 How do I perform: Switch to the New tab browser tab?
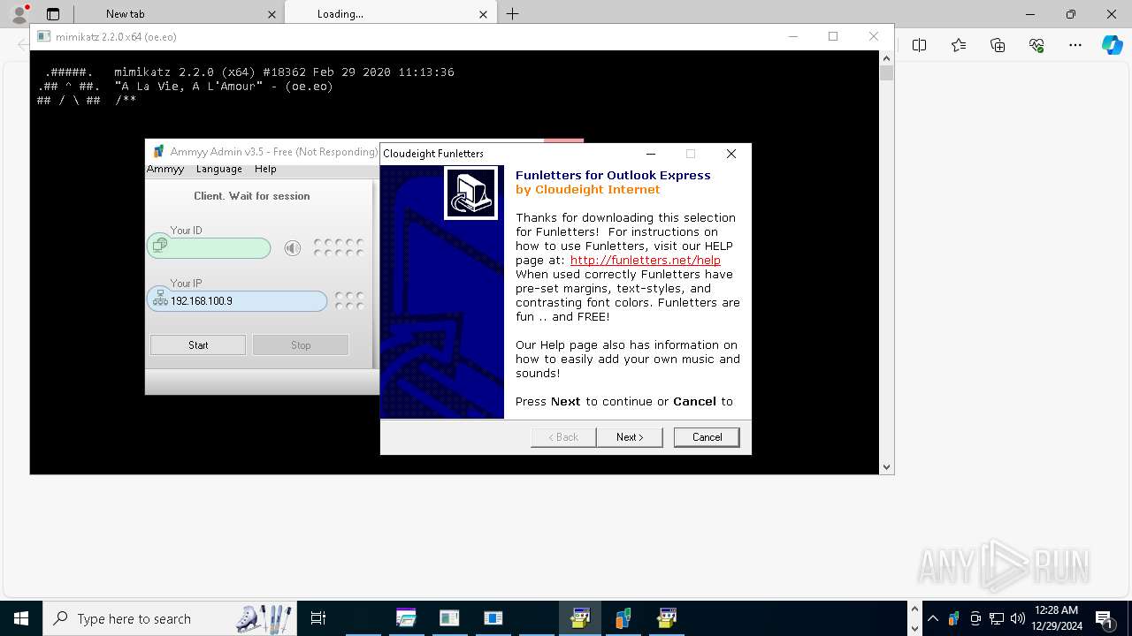pos(125,14)
